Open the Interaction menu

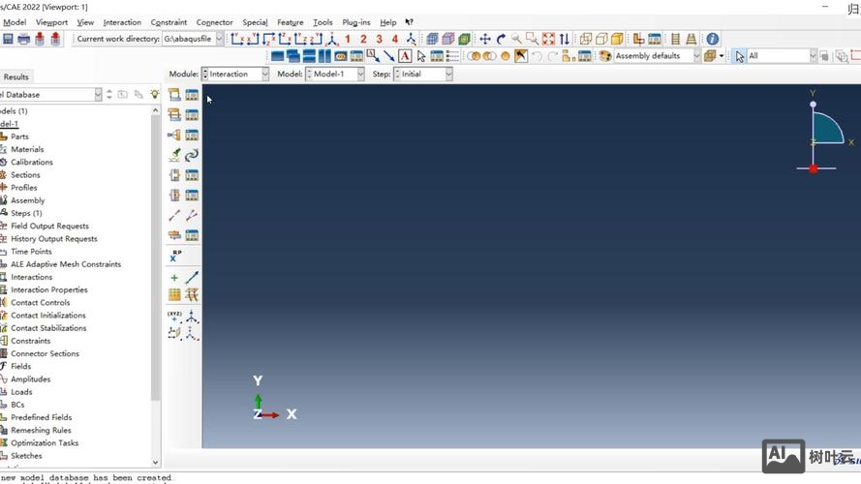(121, 22)
